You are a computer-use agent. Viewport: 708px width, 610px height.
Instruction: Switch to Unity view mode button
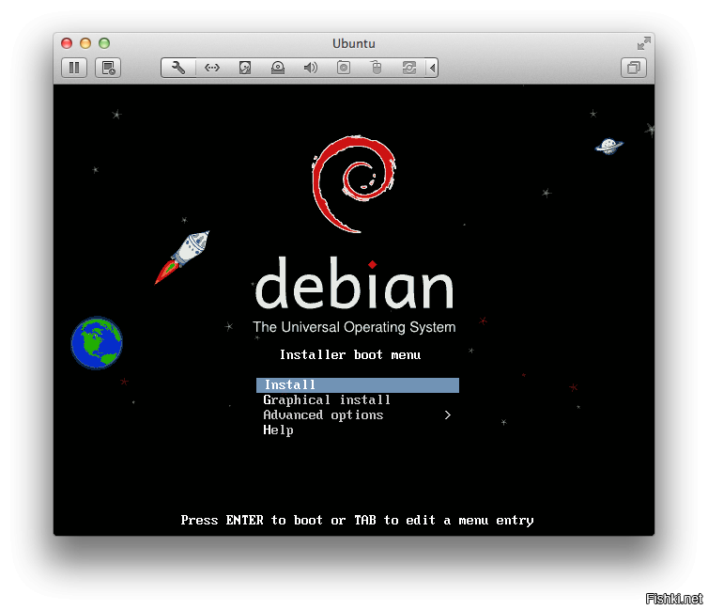[634, 68]
